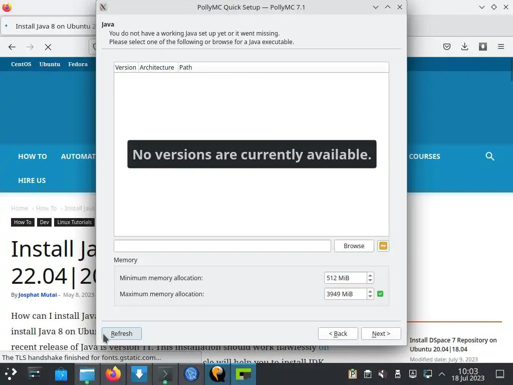
Task: Click the 3949 MiB maximum memory field
Action: [345, 294]
